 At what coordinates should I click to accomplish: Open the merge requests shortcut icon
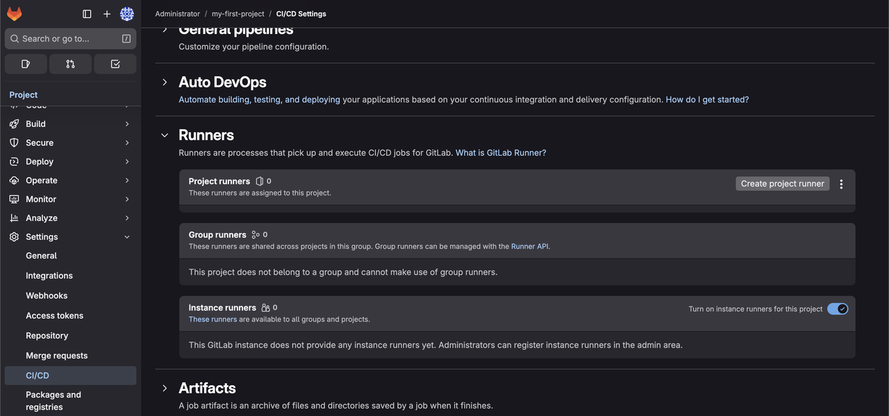pyautogui.click(x=70, y=64)
